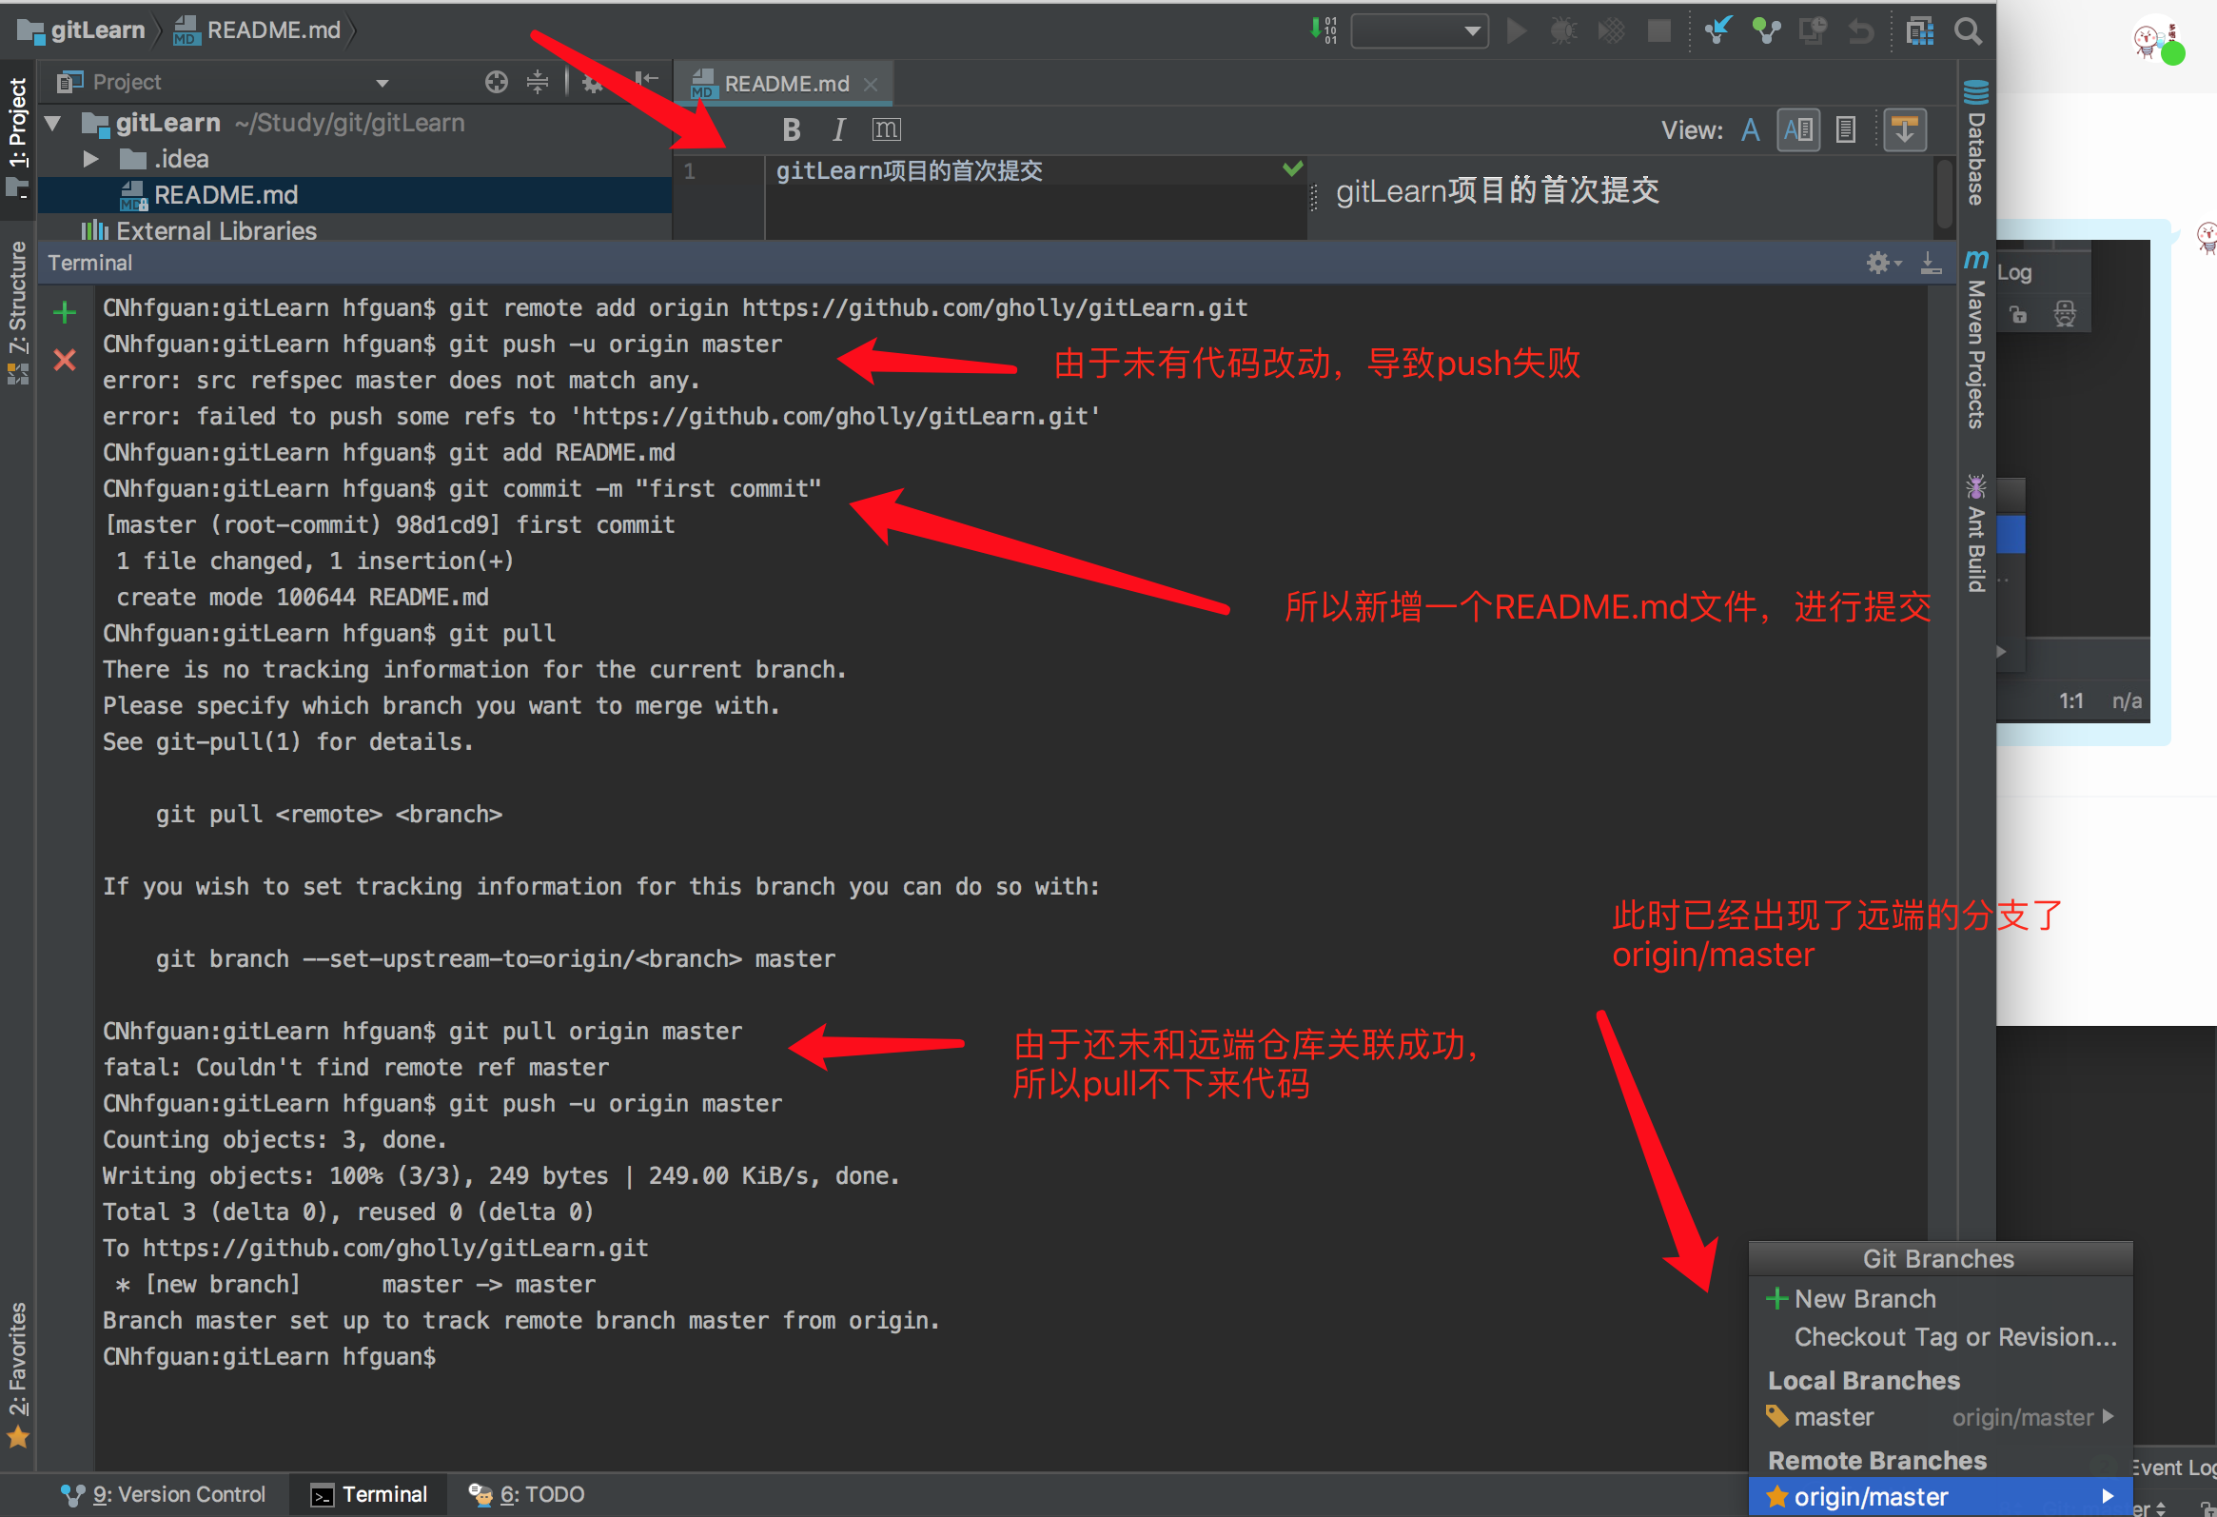2217x1517 pixels.
Task: Toggle italic formatting in Markdown toolbar
Action: tap(838, 129)
